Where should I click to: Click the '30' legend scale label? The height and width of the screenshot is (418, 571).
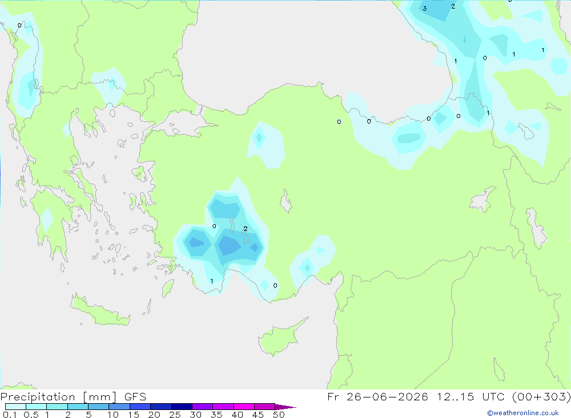tap(195, 415)
